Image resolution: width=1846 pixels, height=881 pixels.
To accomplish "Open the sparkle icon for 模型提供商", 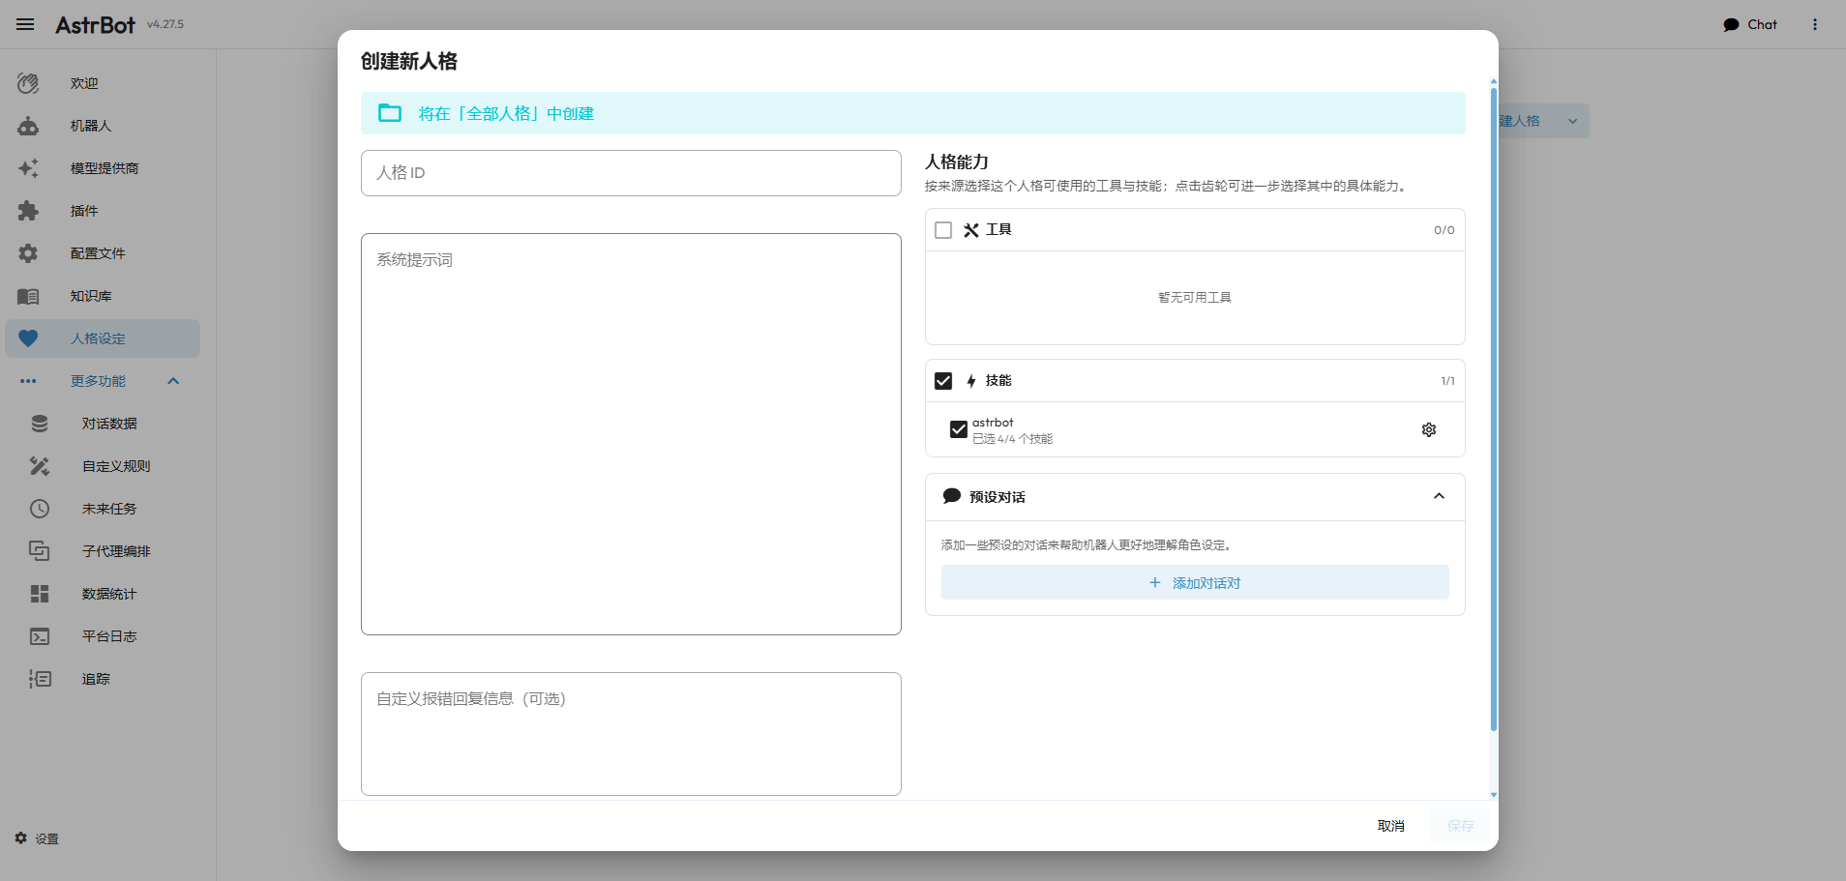I will point(28,168).
